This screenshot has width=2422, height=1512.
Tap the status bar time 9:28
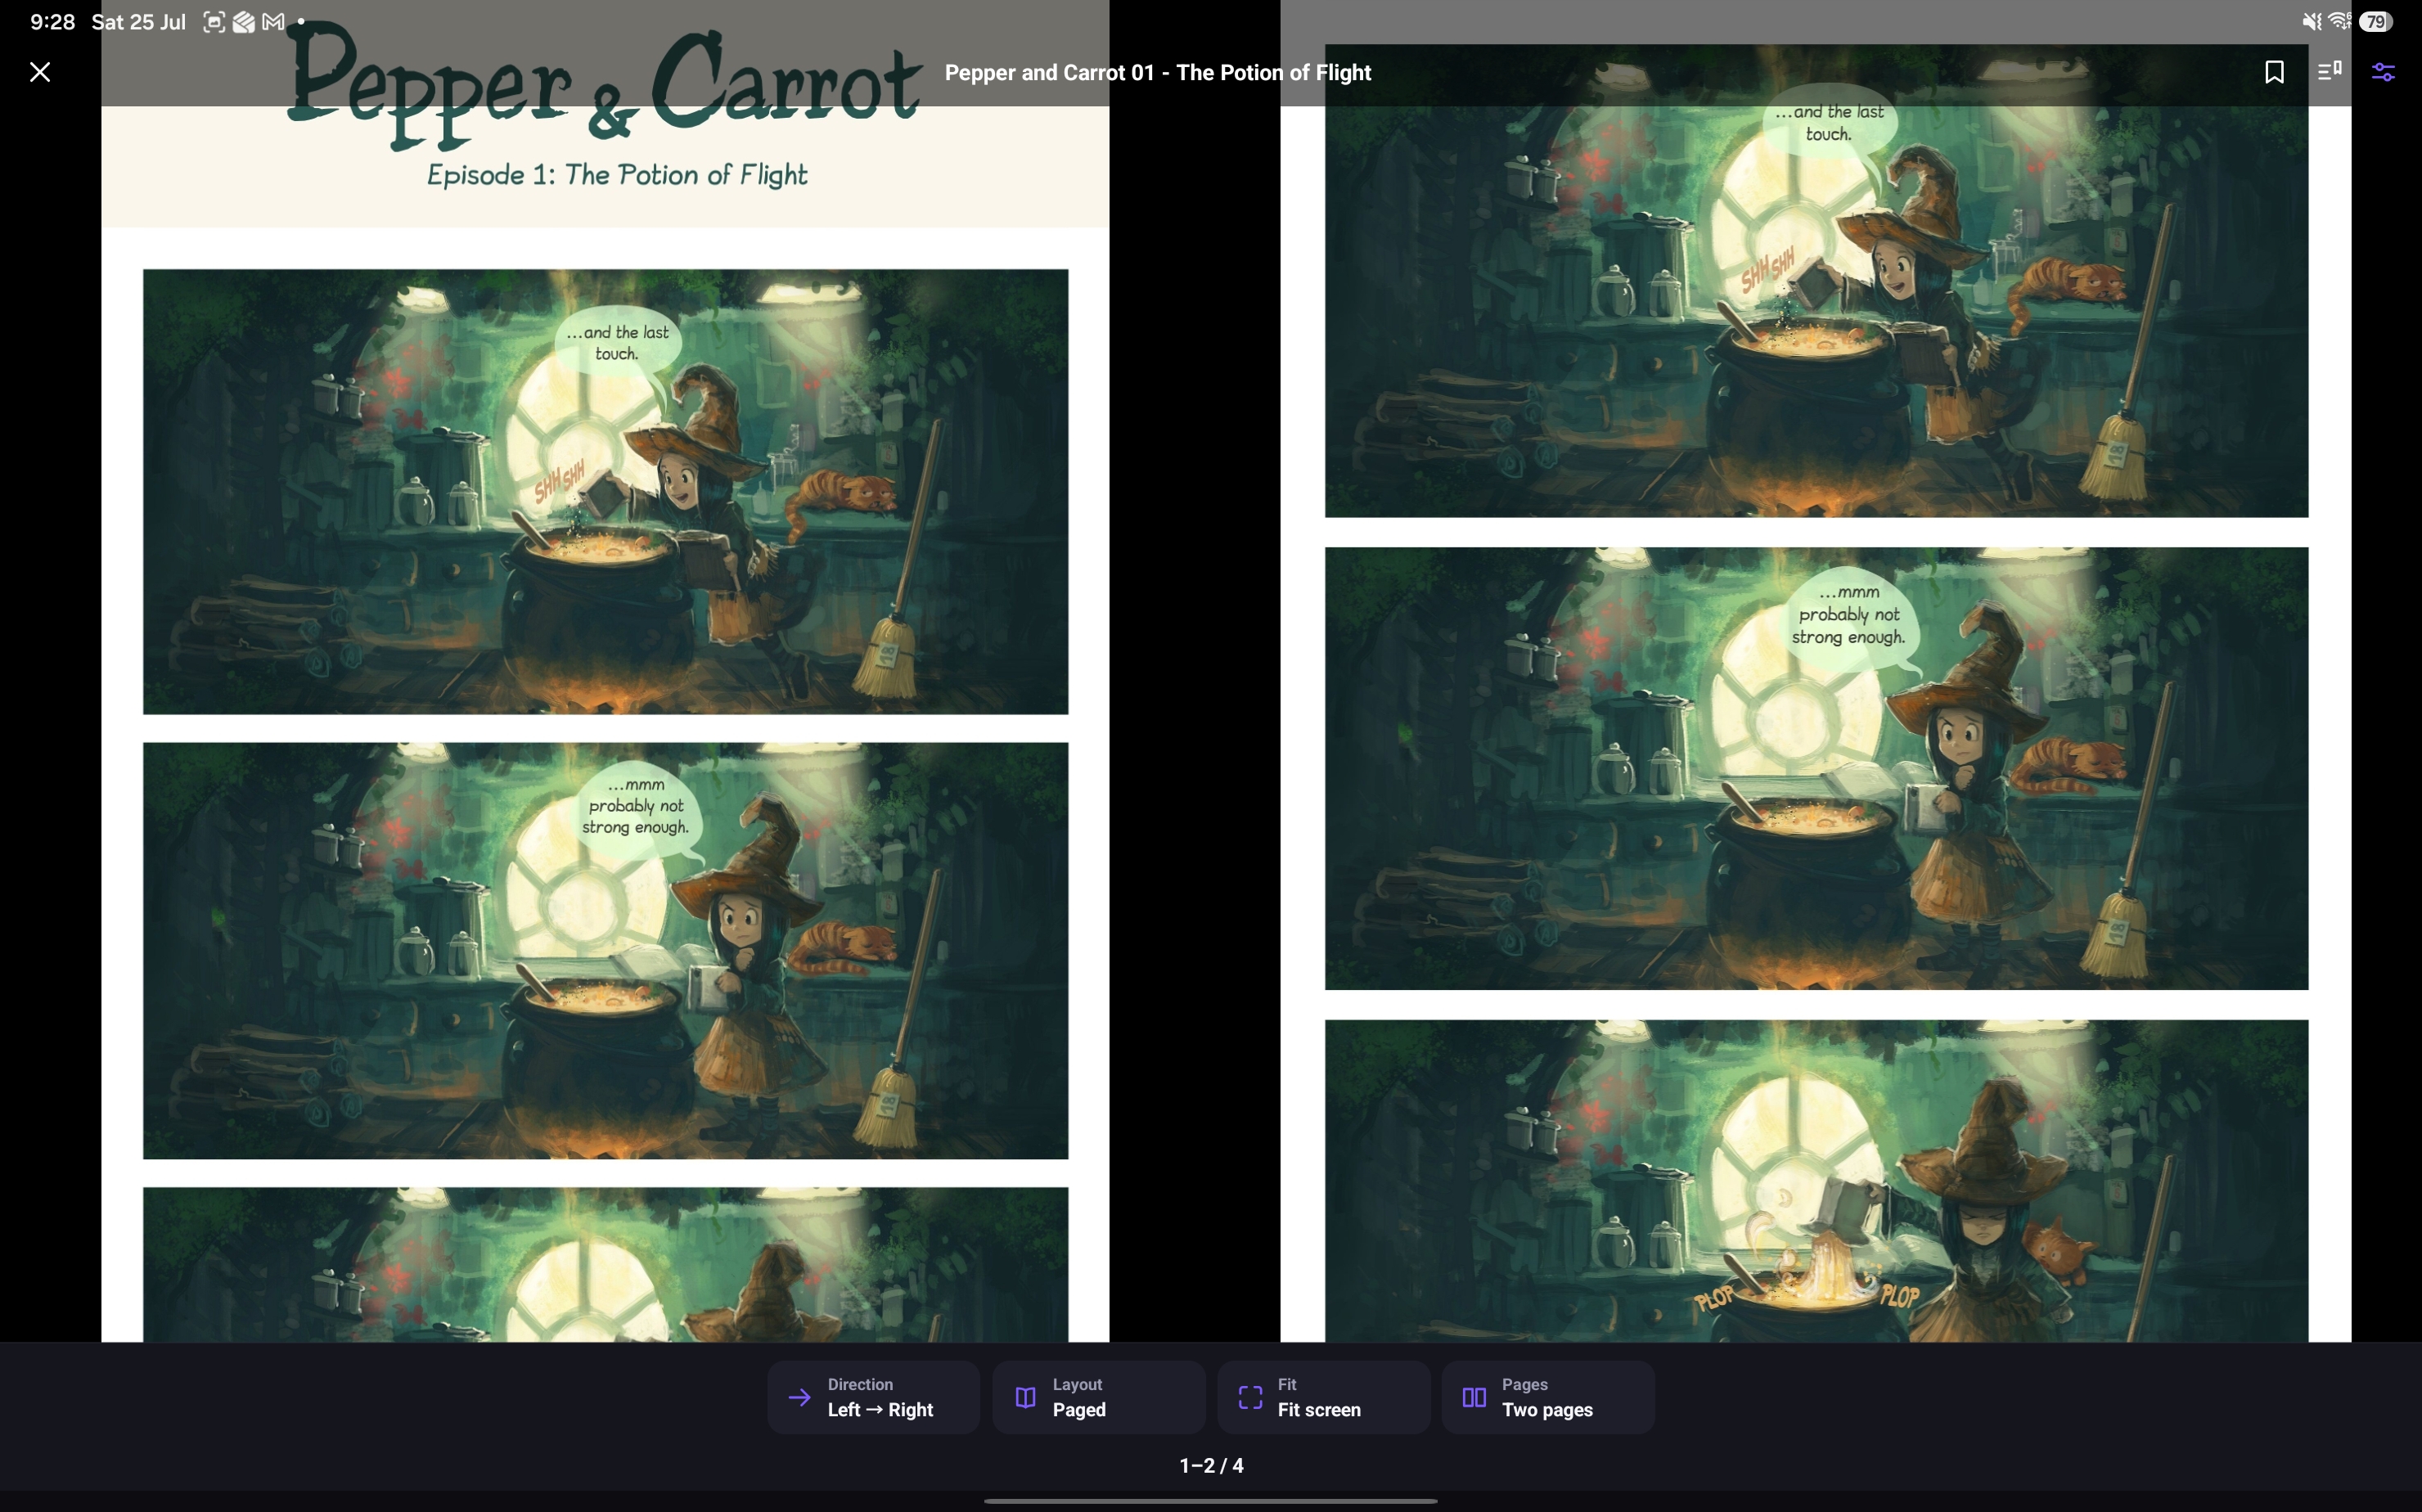52,21
